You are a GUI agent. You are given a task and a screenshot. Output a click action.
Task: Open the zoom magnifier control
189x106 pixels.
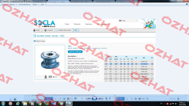(76, 98)
